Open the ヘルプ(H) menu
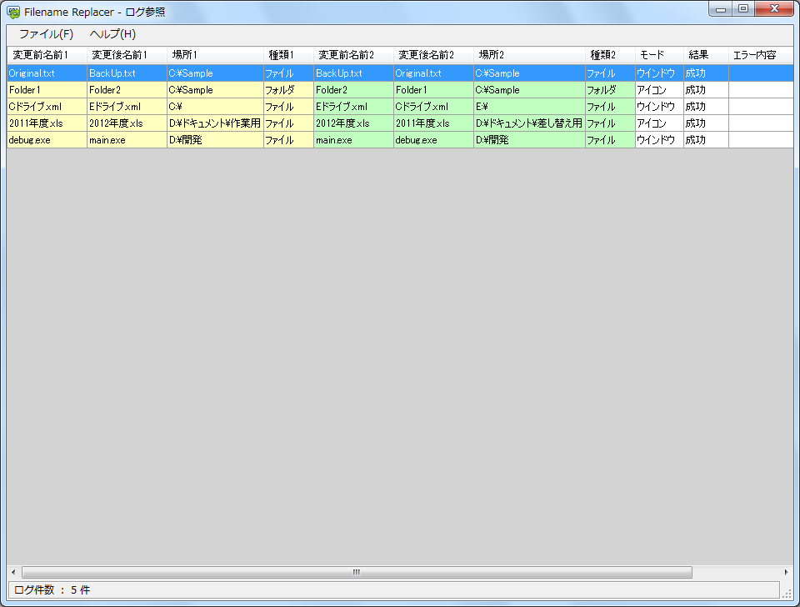The width and height of the screenshot is (800, 607). (112, 34)
